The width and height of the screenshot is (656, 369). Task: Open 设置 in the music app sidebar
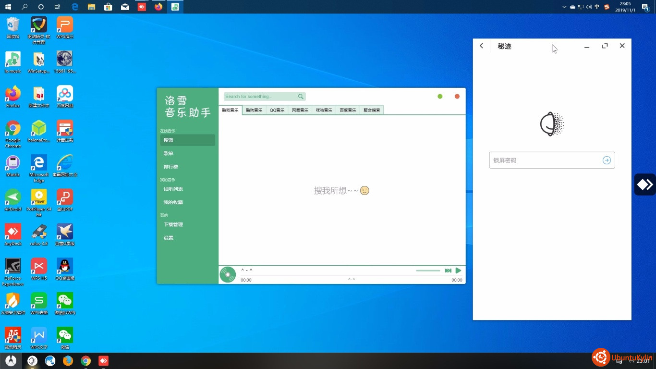point(169,238)
